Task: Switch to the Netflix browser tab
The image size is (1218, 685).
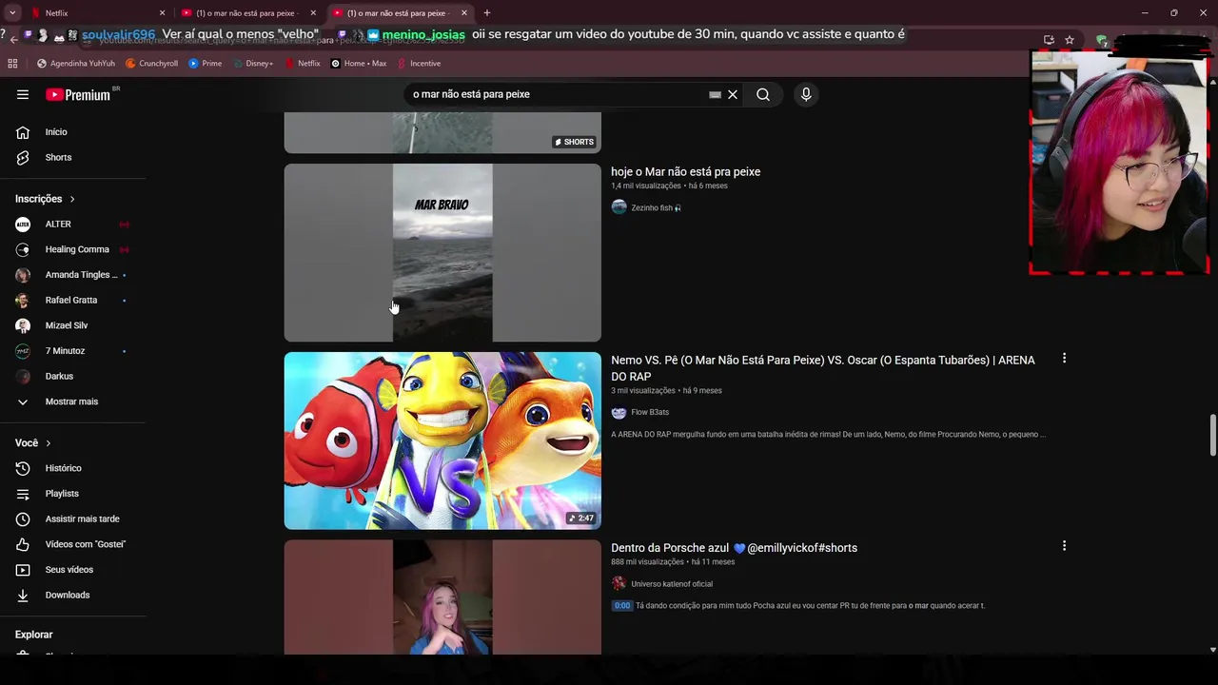Action: (x=95, y=13)
